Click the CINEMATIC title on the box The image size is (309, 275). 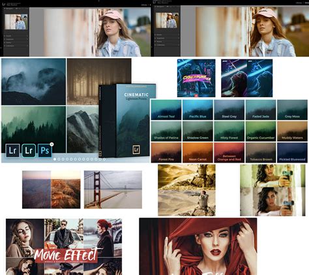pyautogui.click(x=136, y=95)
